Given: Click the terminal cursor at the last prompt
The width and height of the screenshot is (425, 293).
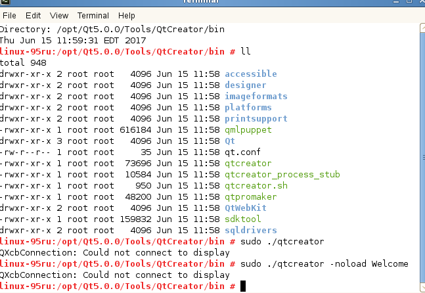Looking at the screenshot, I should pos(243,286).
